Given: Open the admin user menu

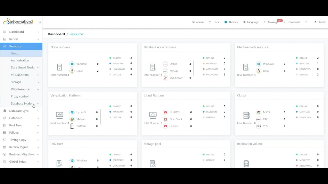Looking at the screenshot, I should (x=198, y=22).
